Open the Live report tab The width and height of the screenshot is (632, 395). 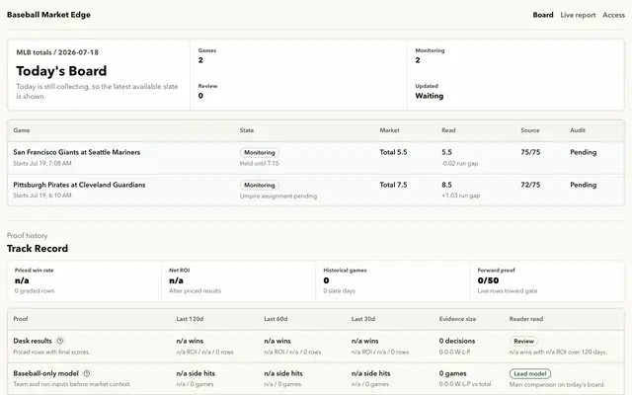pyautogui.click(x=578, y=15)
